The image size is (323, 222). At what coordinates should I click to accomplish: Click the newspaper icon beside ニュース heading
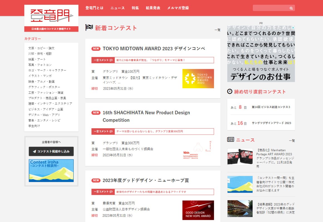click(231, 140)
